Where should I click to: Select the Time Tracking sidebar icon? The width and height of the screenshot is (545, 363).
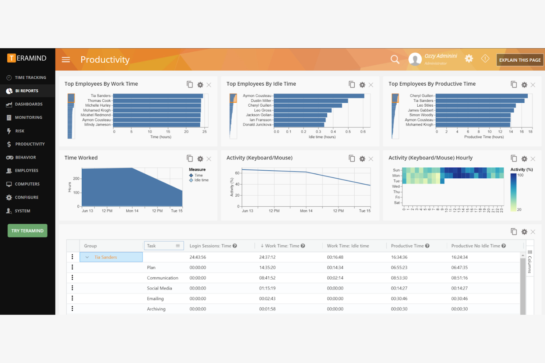click(x=9, y=77)
